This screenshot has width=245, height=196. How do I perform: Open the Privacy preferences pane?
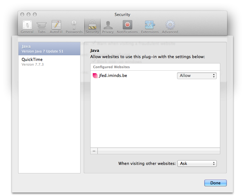click(x=108, y=27)
